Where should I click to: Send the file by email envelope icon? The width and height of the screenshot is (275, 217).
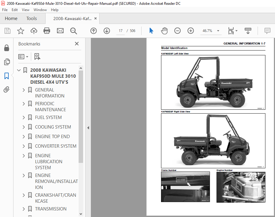point(60,31)
